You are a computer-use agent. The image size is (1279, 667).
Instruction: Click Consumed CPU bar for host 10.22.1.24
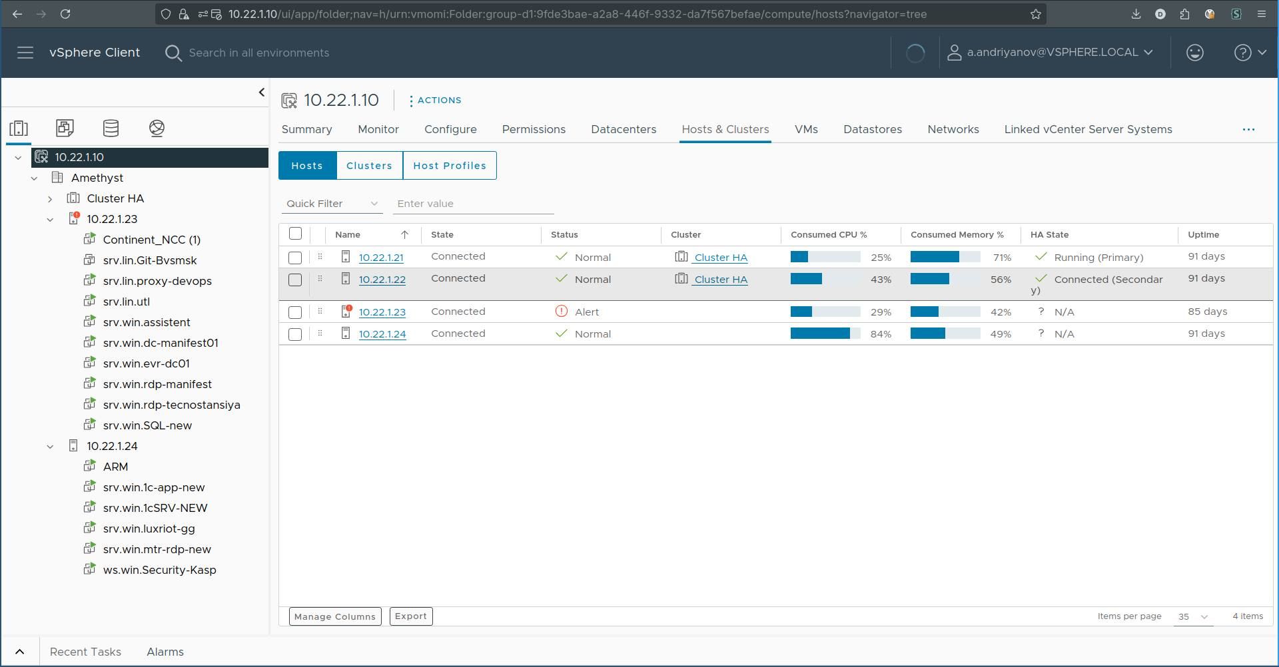coord(825,333)
